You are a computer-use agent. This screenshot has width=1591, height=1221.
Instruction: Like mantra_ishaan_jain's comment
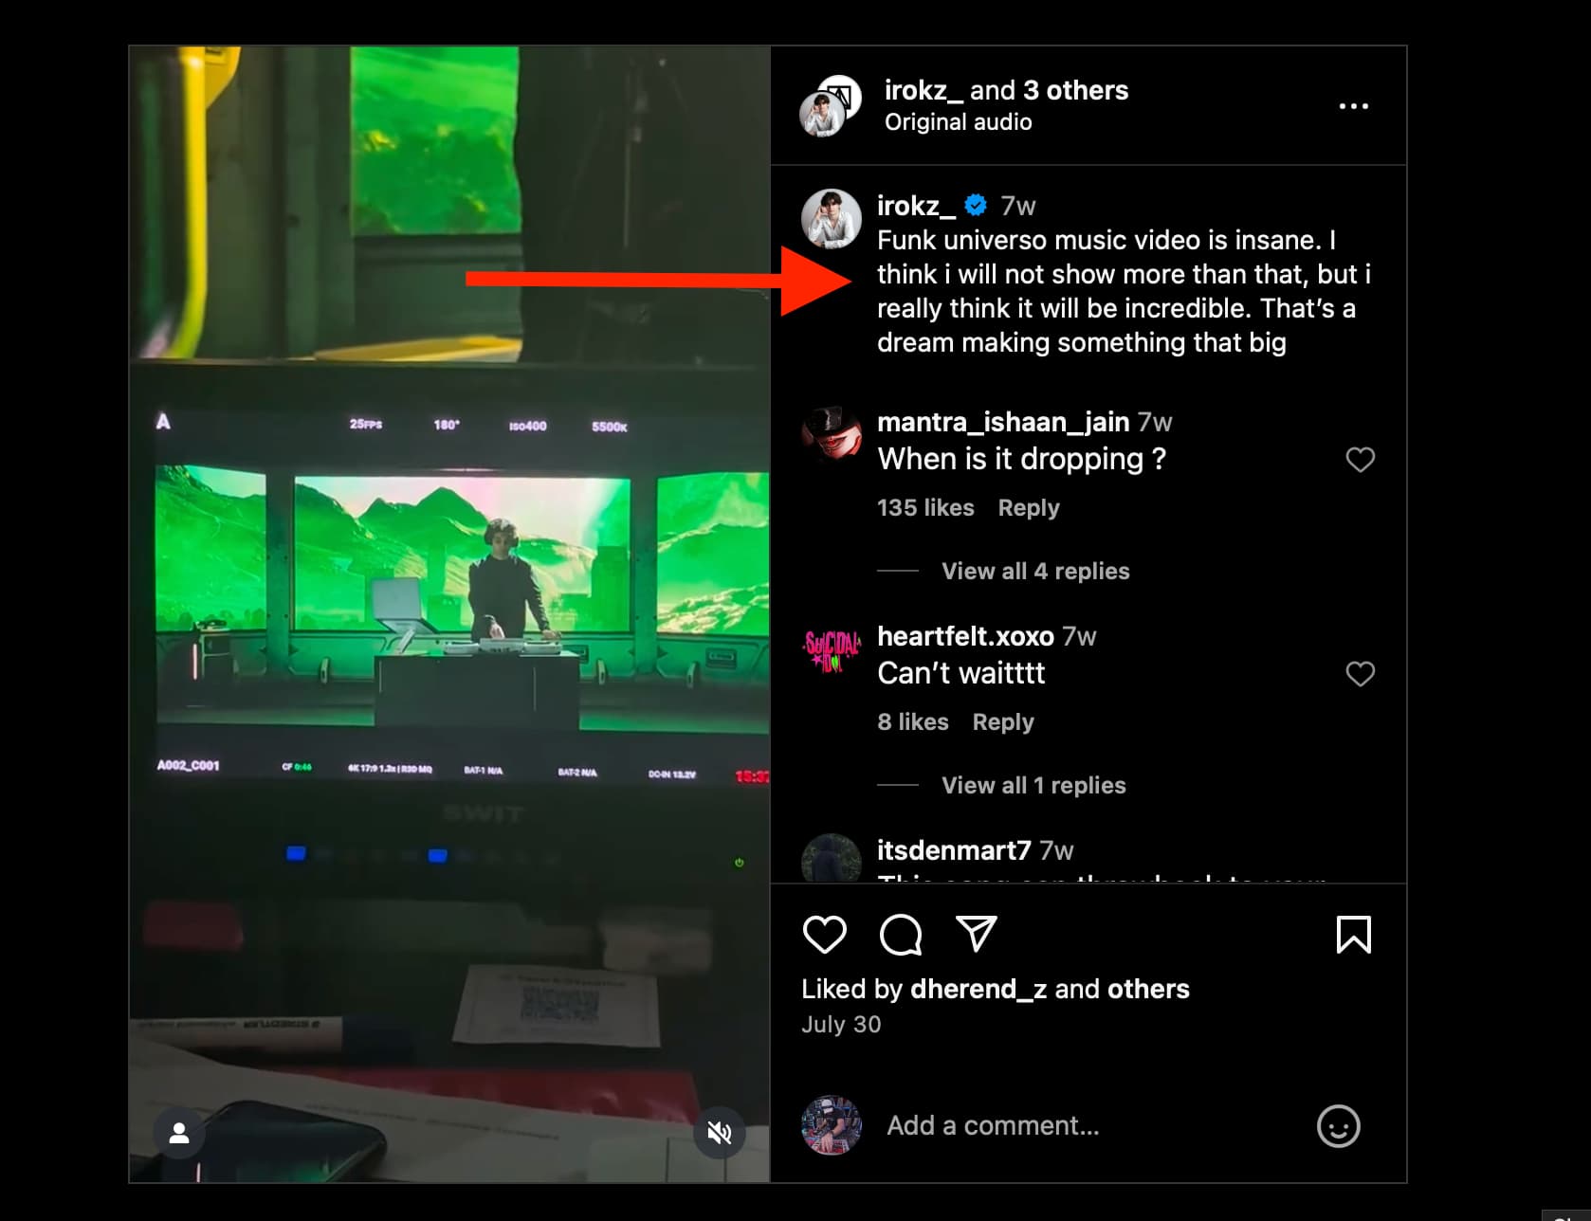1360,460
